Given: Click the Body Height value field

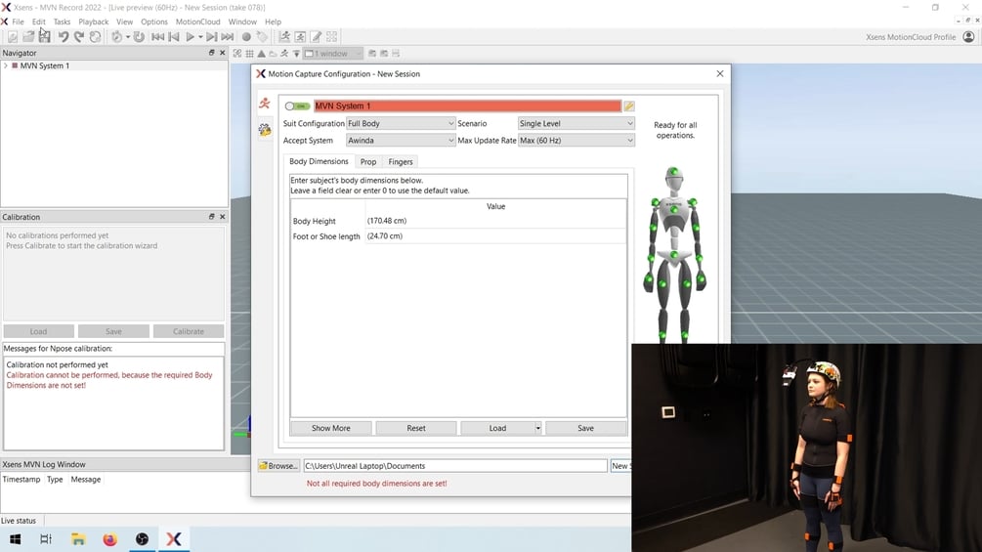Looking at the screenshot, I should 495,221.
